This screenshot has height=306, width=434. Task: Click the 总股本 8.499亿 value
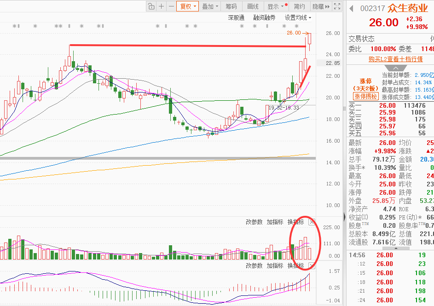pos(384,234)
